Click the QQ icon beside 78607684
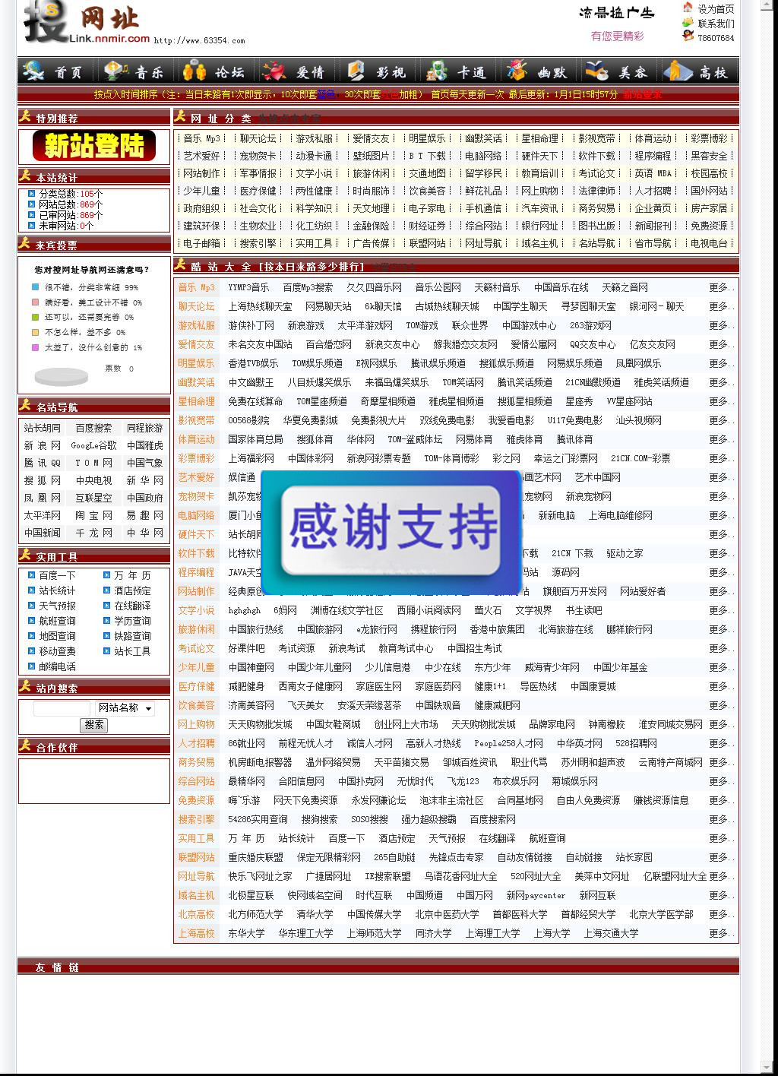This screenshot has width=778, height=1076. point(688,36)
